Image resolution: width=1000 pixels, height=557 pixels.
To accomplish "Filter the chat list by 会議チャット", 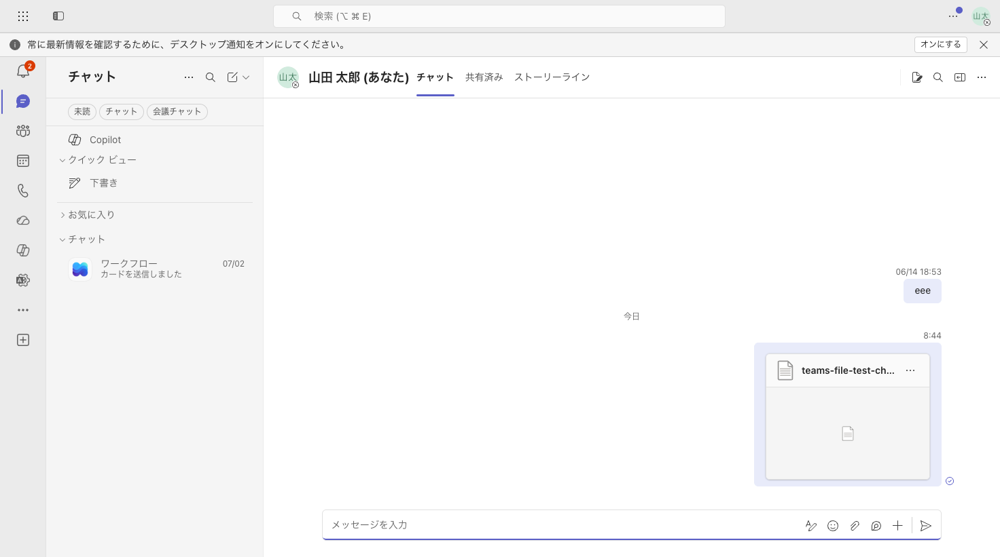I will 177,111.
